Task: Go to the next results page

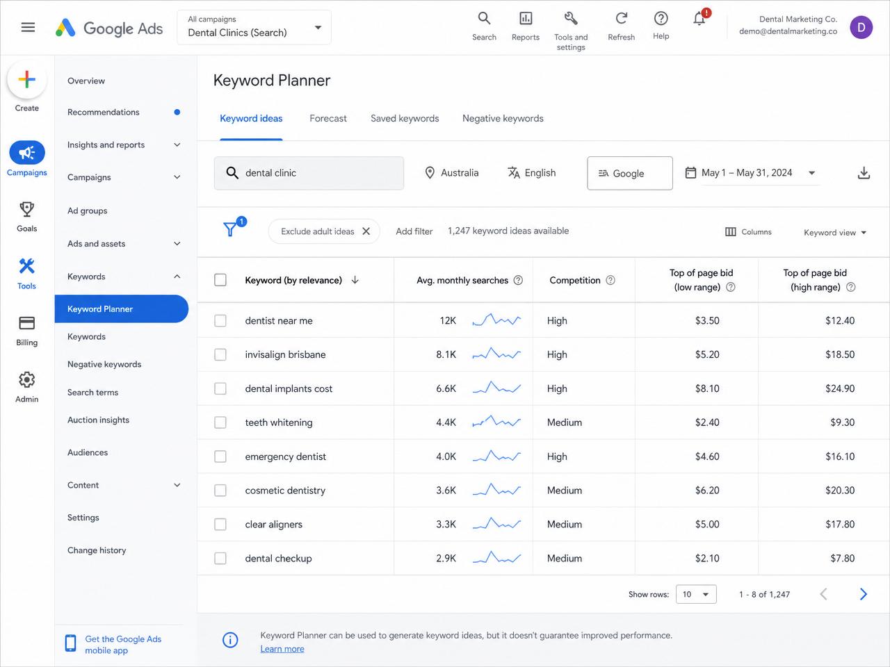Action: [x=863, y=594]
